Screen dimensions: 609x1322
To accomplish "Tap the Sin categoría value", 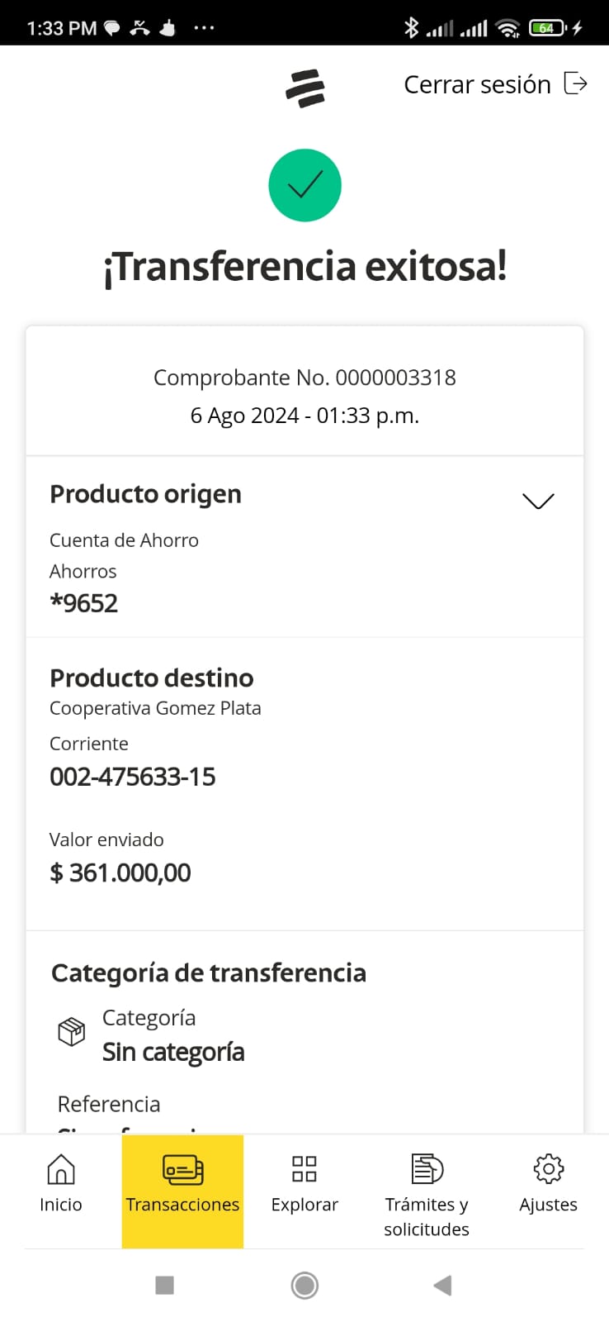I will [173, 1052].
